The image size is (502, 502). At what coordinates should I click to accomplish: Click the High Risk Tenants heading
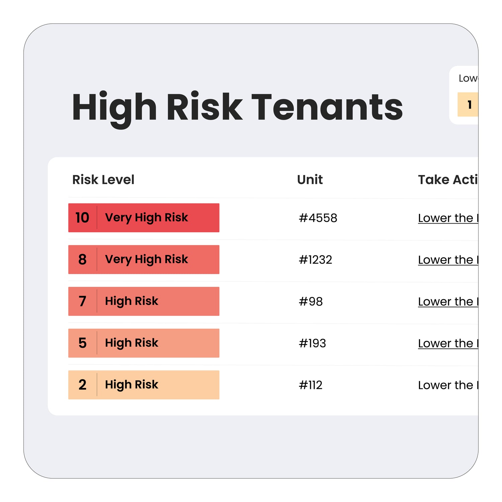[237, 107]
